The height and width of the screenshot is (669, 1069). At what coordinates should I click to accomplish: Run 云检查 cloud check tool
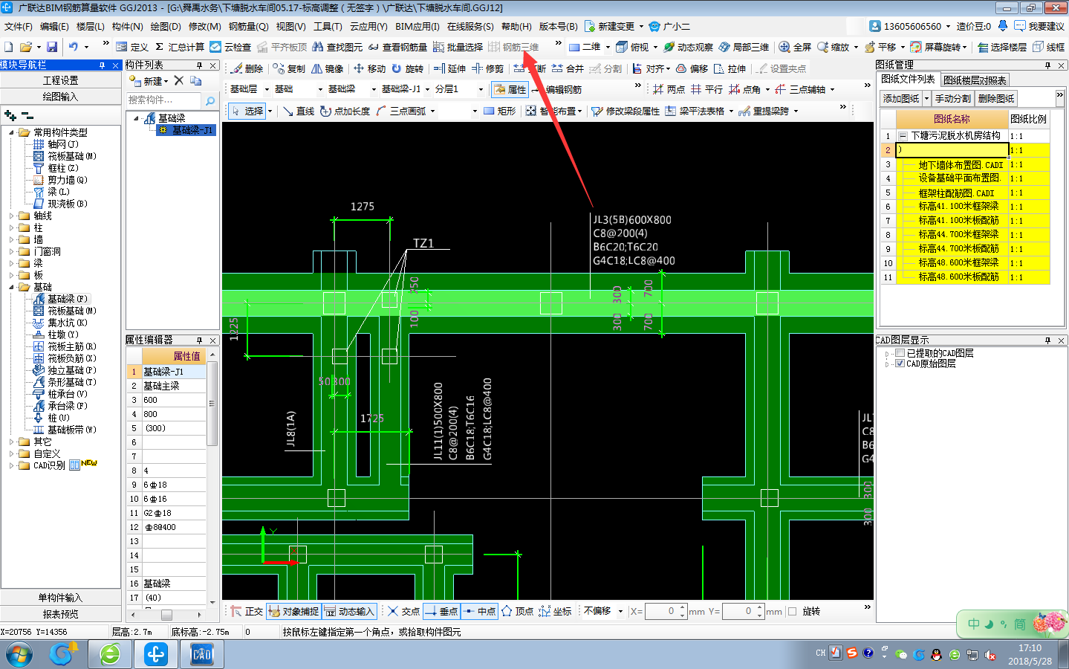click(230, 47)
